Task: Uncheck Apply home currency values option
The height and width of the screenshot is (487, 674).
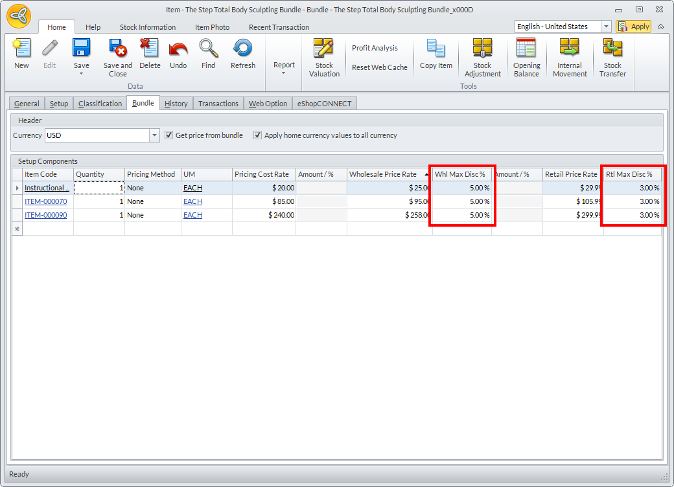Action: 257,135
